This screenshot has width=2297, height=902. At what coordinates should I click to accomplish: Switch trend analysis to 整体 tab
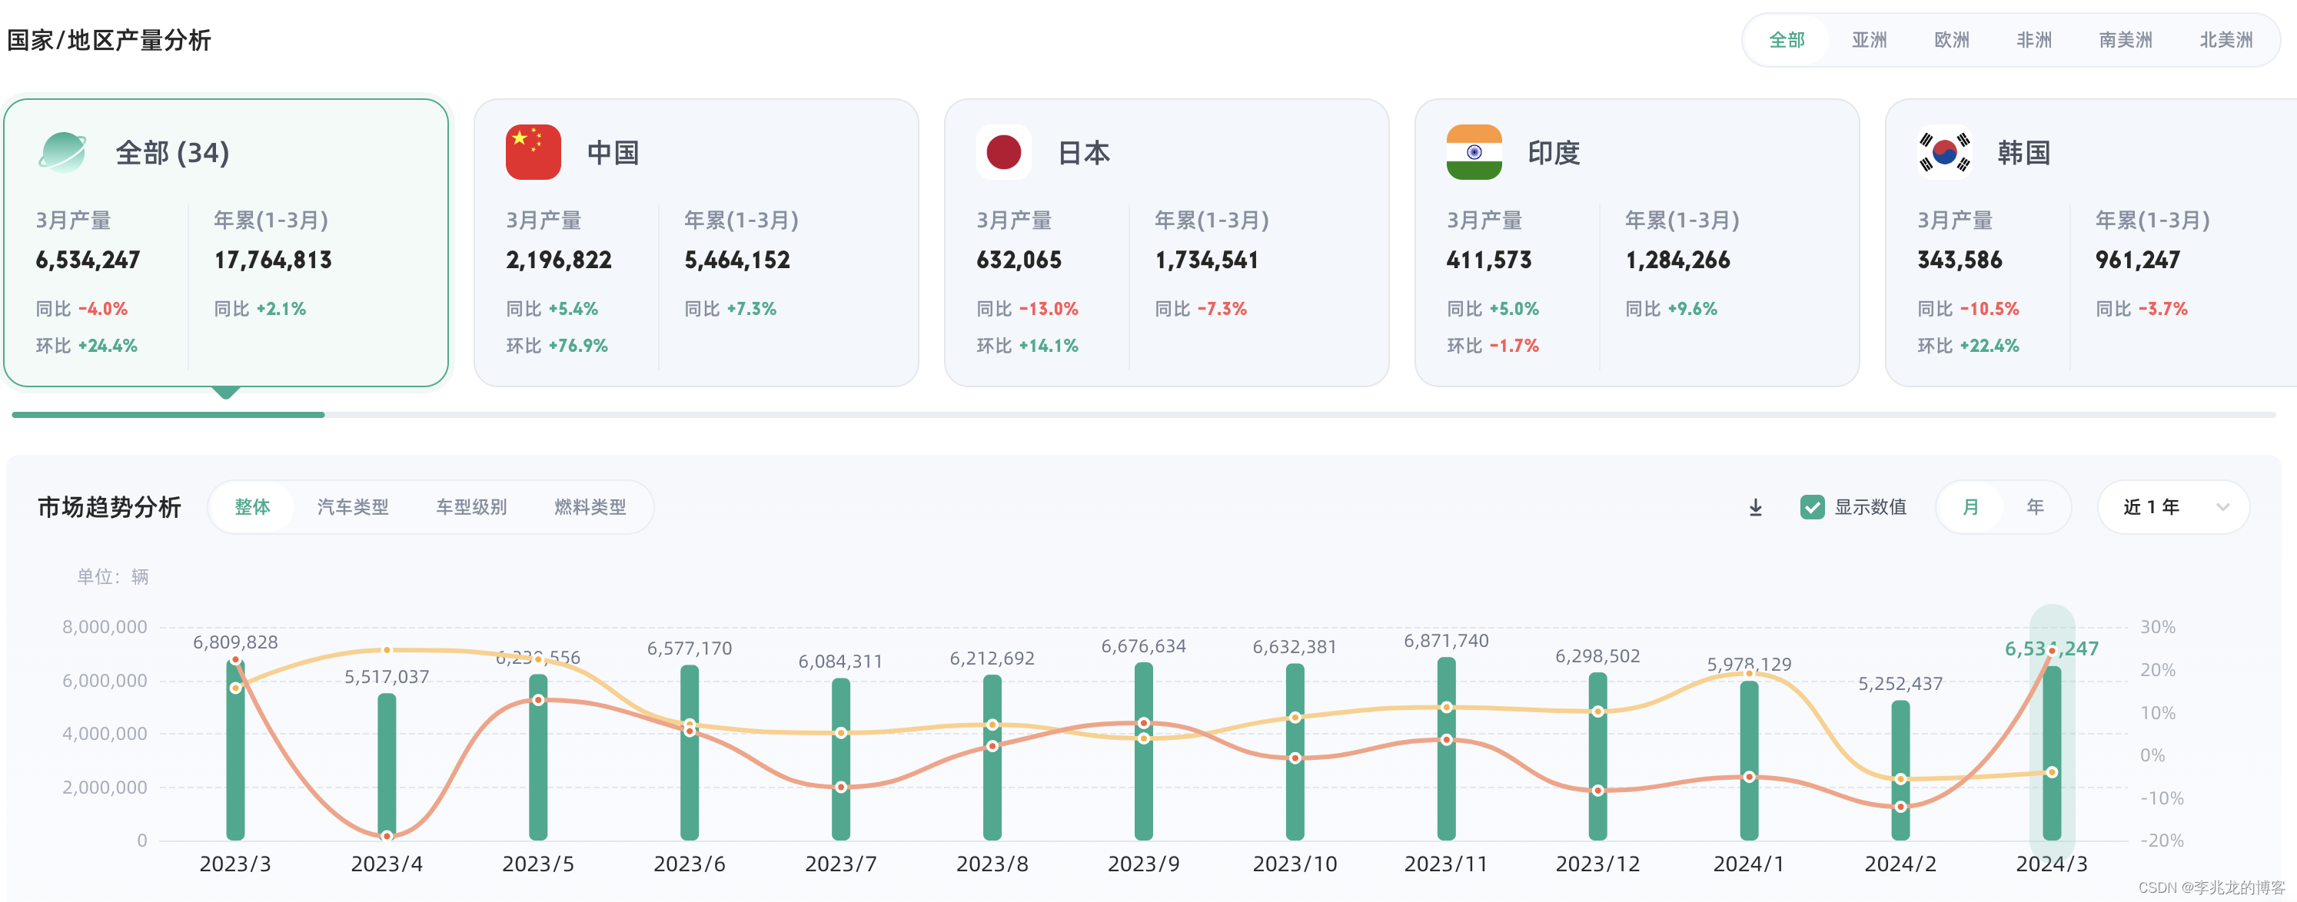[252, 507]
